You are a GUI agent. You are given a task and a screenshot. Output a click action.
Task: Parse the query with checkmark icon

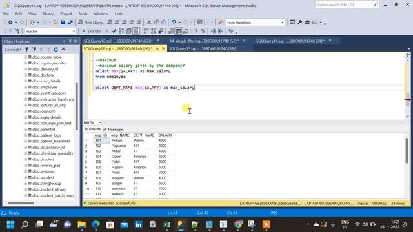[x=114, y=31]
